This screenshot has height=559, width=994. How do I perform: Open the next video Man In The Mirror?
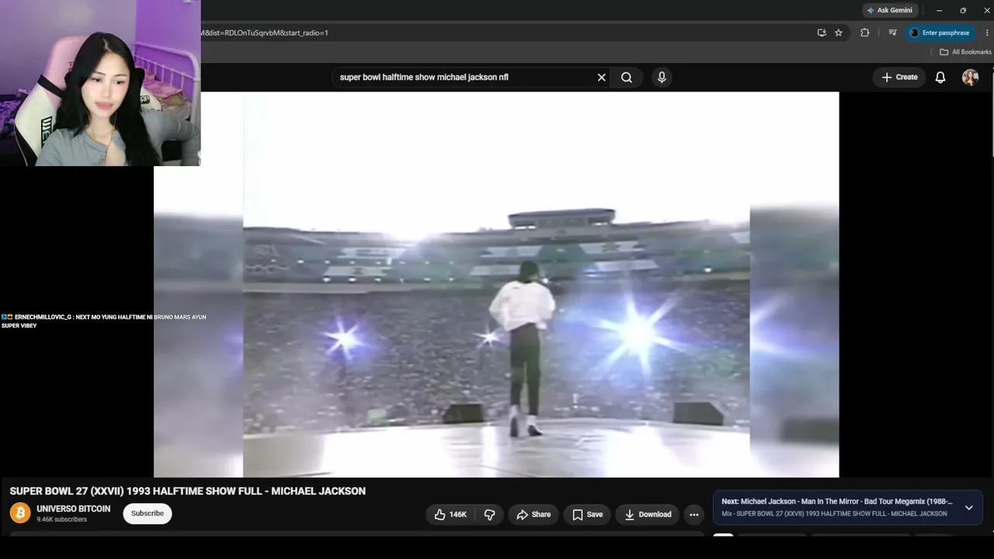(837, 502)
